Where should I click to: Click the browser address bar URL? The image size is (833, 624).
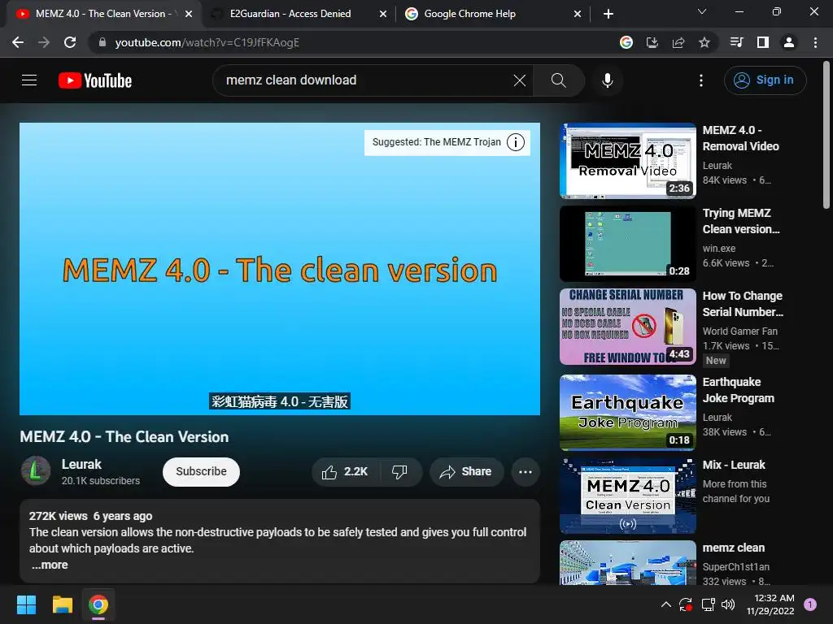tap(207, 42)
